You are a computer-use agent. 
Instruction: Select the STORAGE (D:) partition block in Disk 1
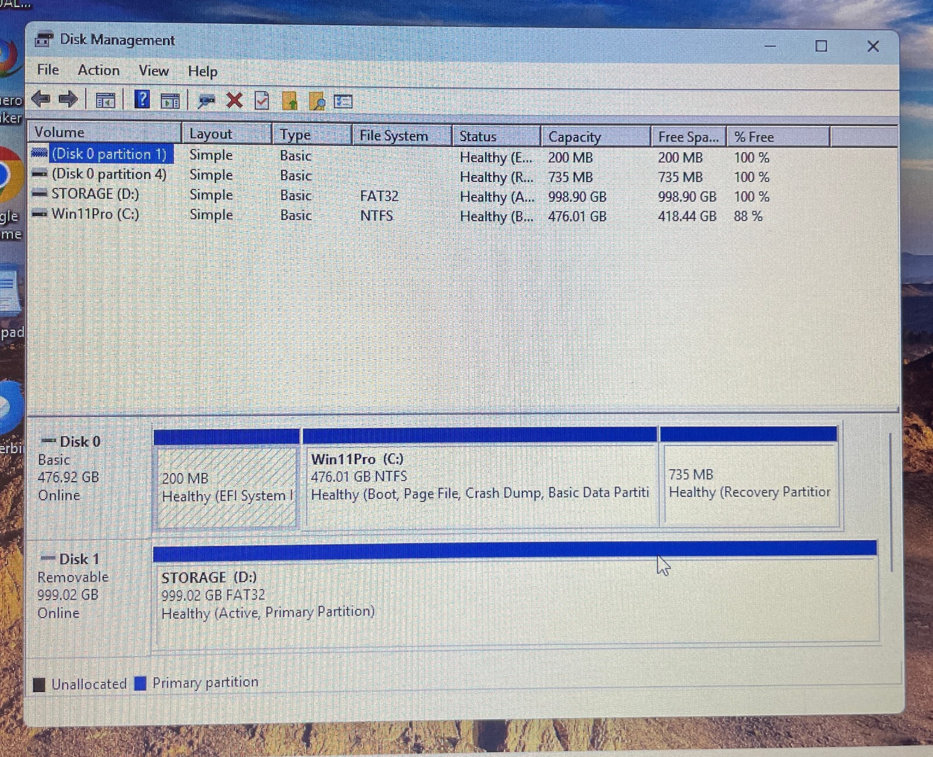click(516, 595)
